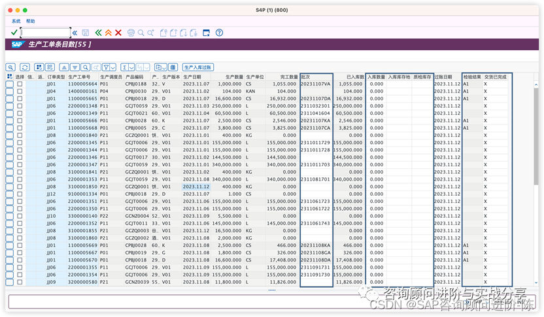Tick the checkbox for order 3200000580
Image resolution: width=544 pixels, height=317 pixels.
coord(20,282)
